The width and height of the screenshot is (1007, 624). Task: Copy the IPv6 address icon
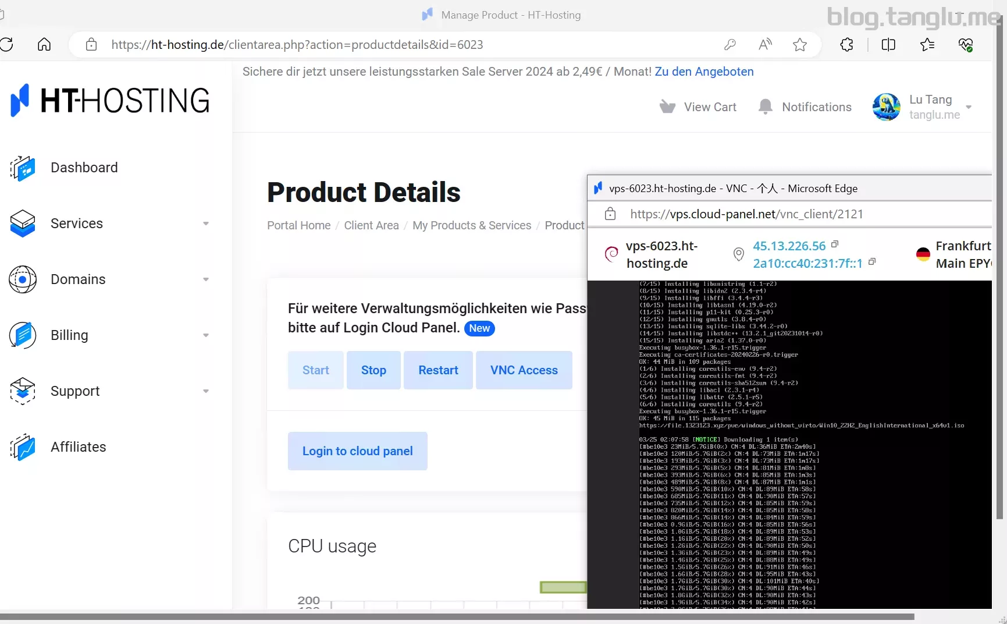tap(871, 262)
